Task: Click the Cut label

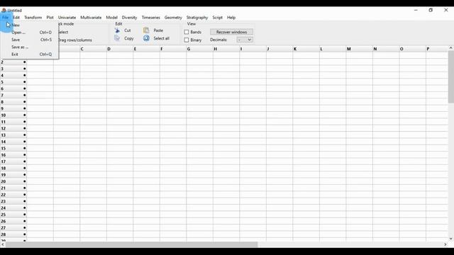Action: (x=128, y=30)
